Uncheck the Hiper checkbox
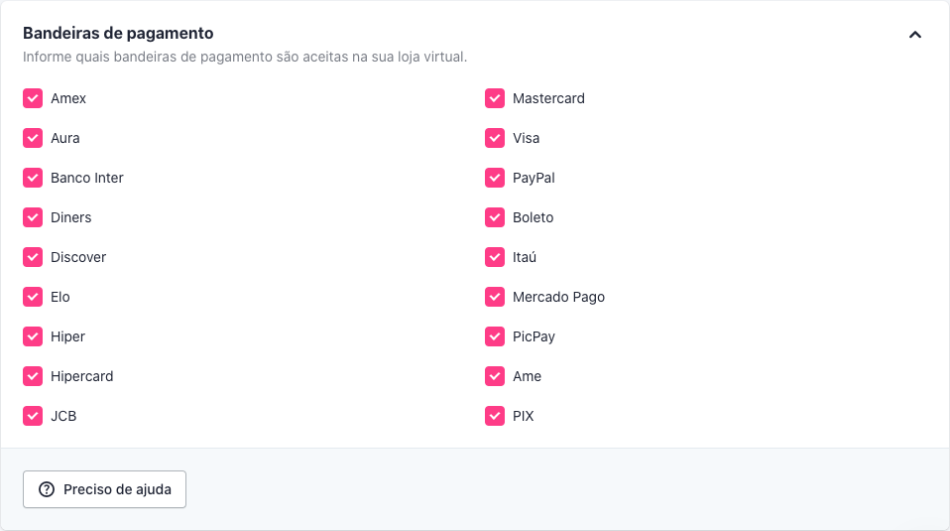The image size is (950, 531). [x=33, y=336]
